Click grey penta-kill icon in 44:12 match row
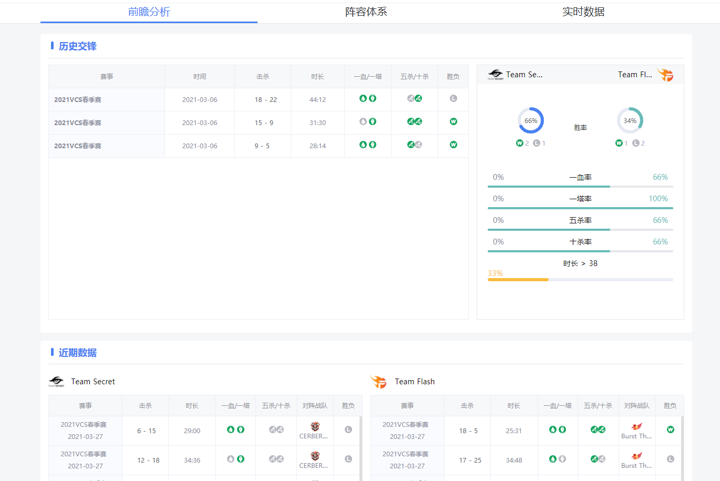The image size is (720, 481). pyautogui.click(x=410, y=98)
